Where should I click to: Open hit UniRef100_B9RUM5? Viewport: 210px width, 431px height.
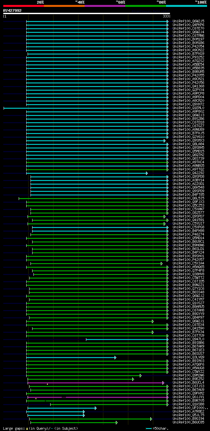pyautogui.click(x=188, y=72)
